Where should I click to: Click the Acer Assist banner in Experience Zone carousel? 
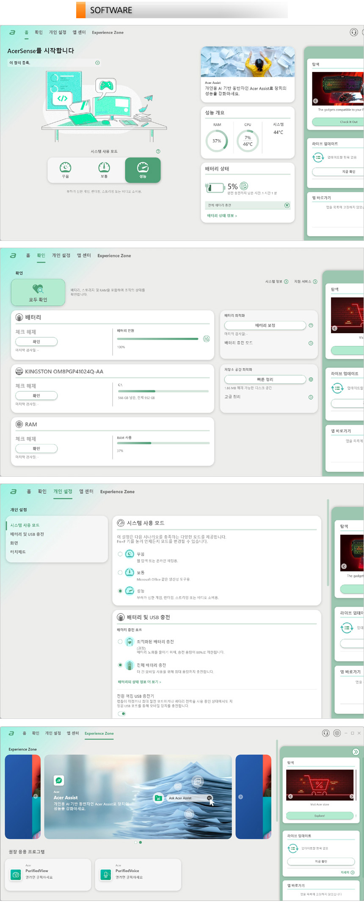(x=138, y=797)
